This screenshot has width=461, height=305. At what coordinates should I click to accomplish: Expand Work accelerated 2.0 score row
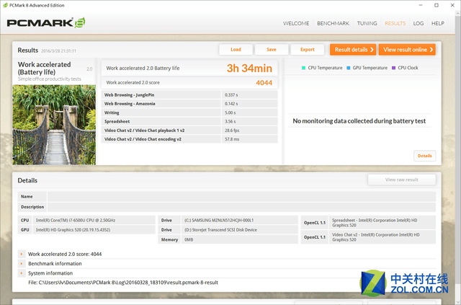tap(22, 254)
